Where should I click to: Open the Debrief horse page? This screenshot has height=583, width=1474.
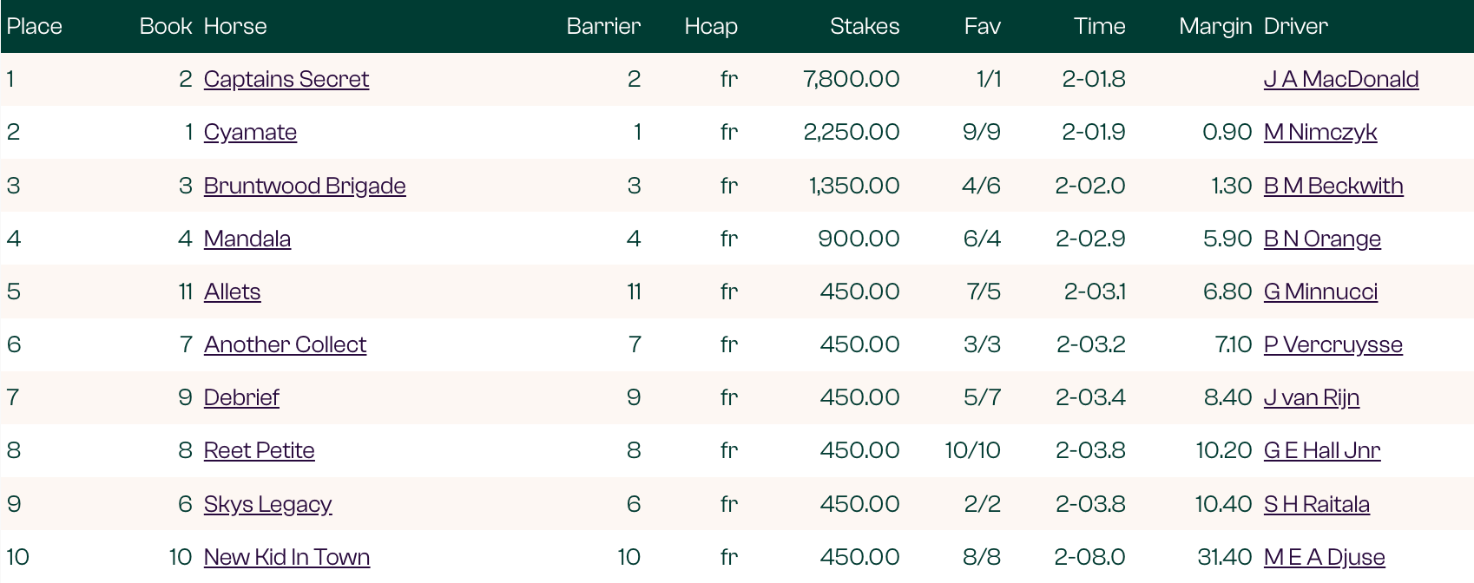click(x=241, y=397)
